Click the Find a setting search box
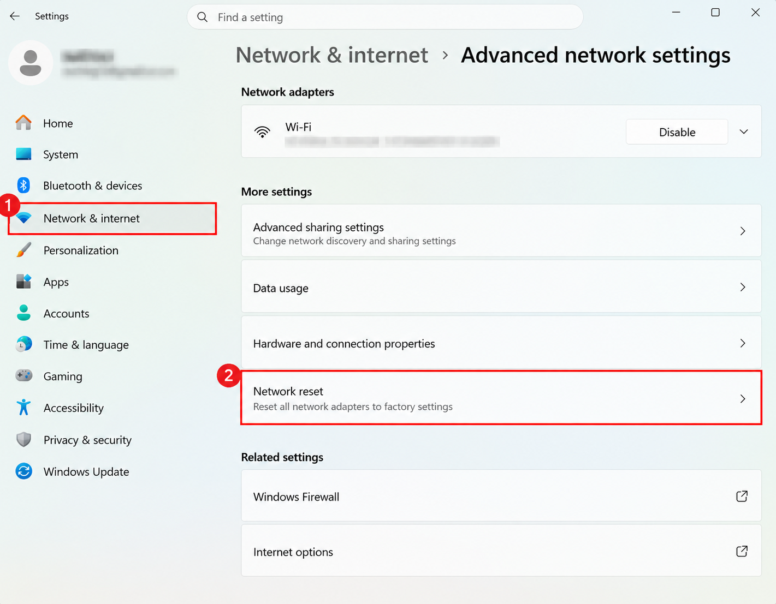This screenshot has width=776, height=604. 385,17
